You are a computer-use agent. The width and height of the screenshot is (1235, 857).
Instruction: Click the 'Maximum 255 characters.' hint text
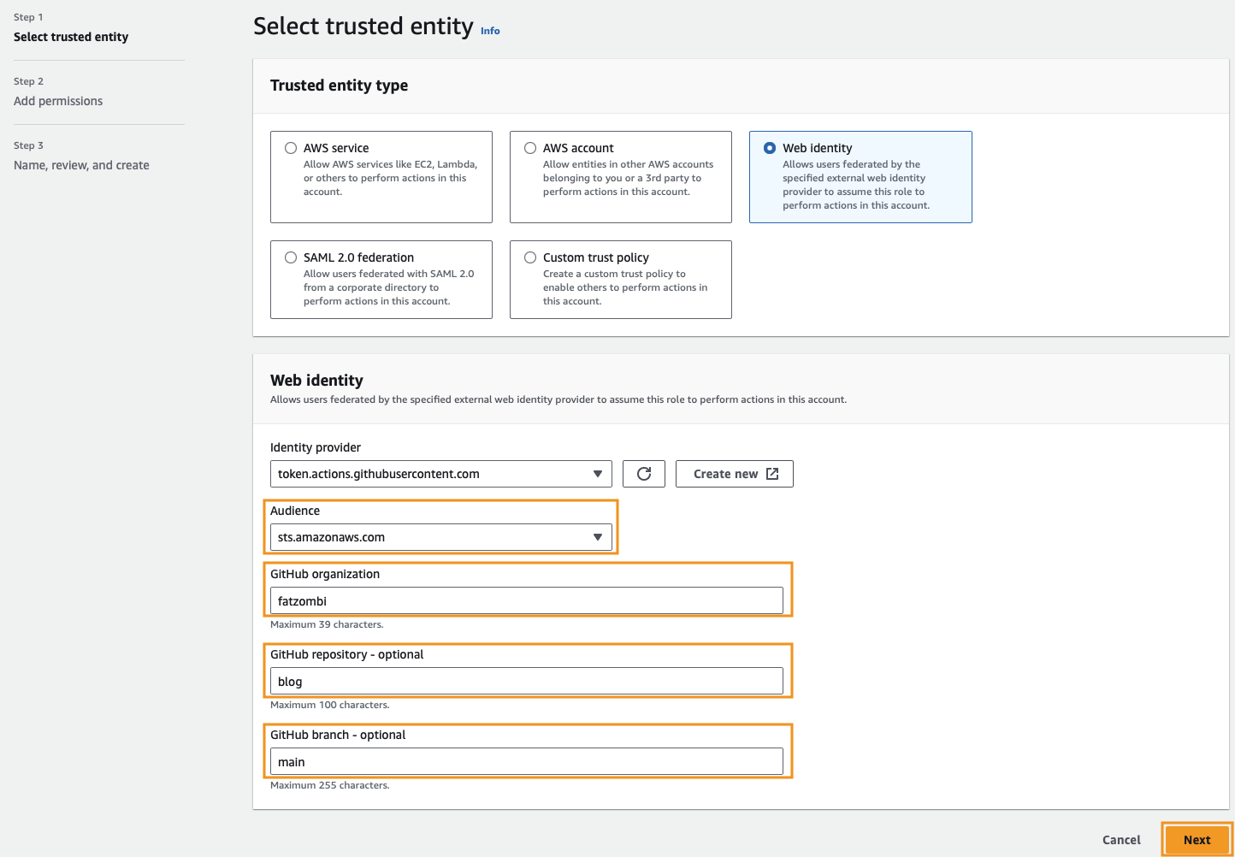click(x=330, y=785)
